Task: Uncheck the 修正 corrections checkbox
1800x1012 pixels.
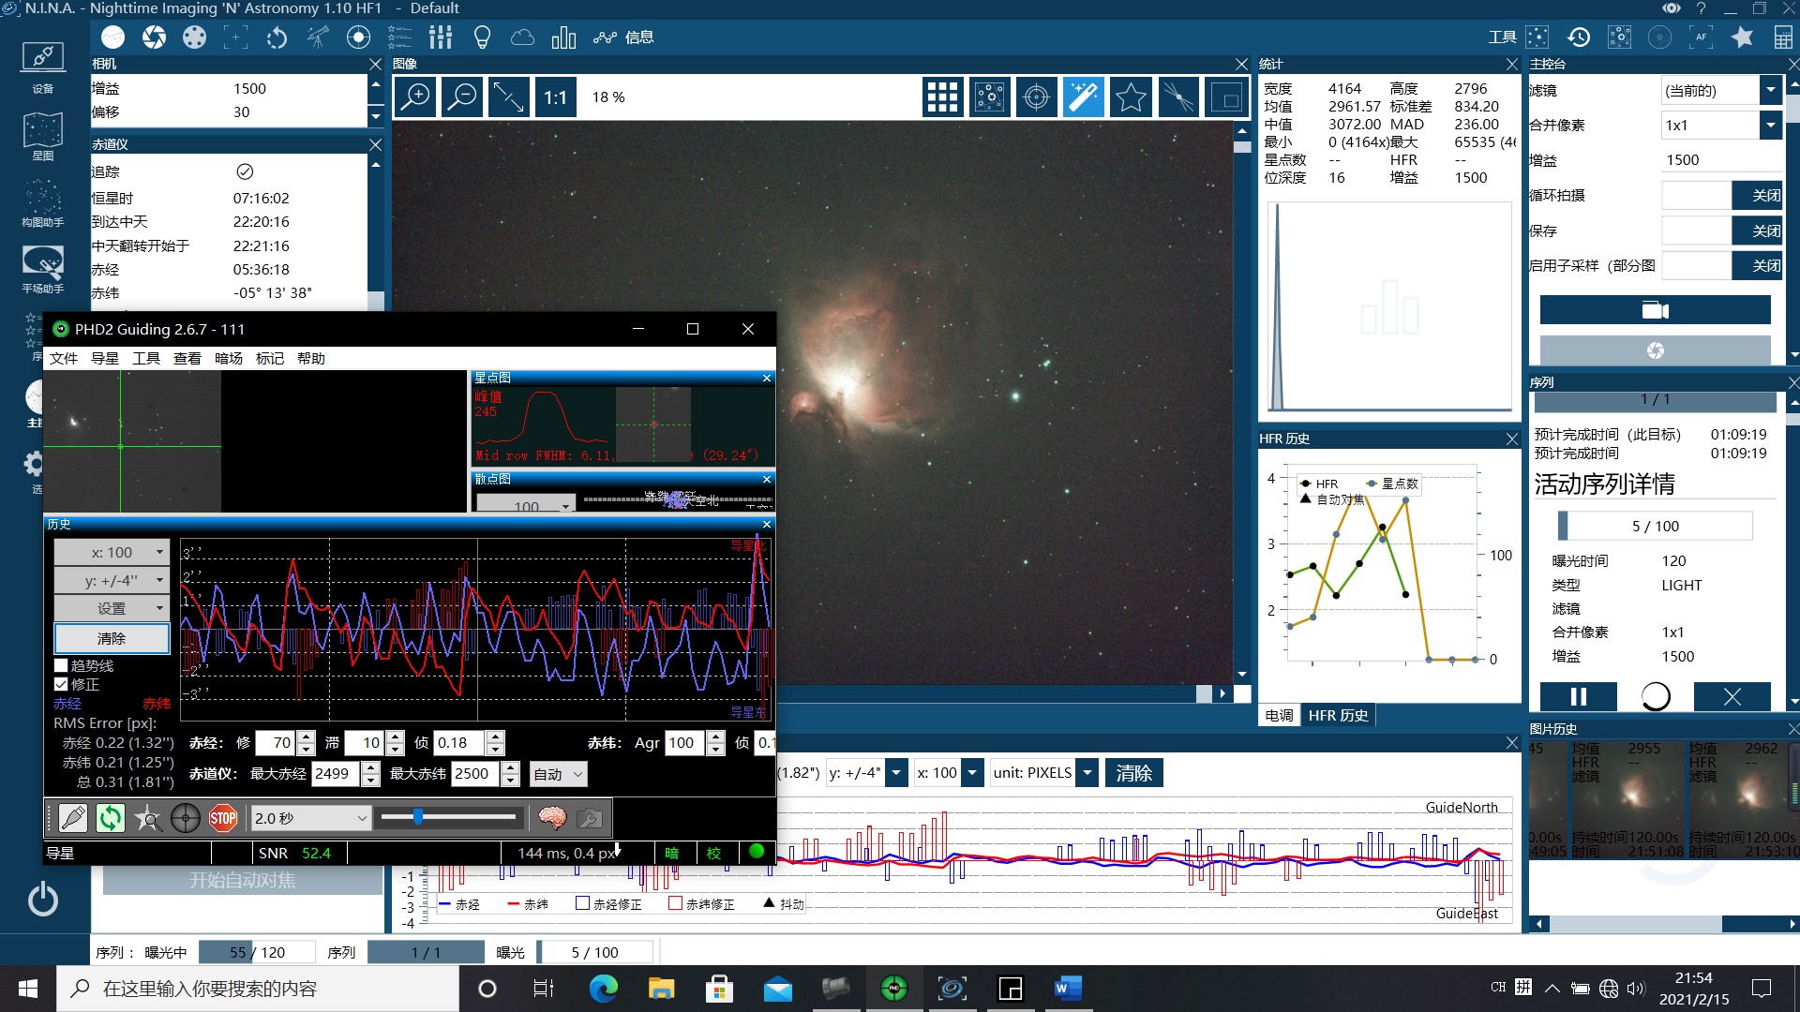Action: [62, 684]
